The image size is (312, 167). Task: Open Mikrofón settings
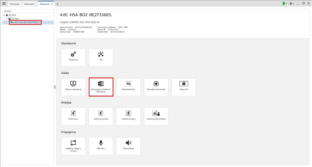[101, 146]
